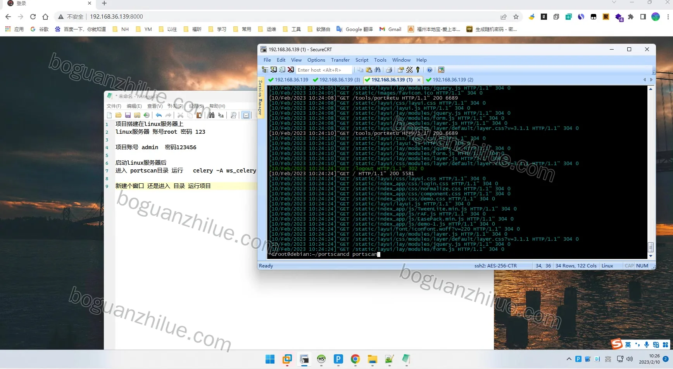Bookmark this page with the star icon
The image size is (673, 369).
pyautogui.click(x=516, y=17)
